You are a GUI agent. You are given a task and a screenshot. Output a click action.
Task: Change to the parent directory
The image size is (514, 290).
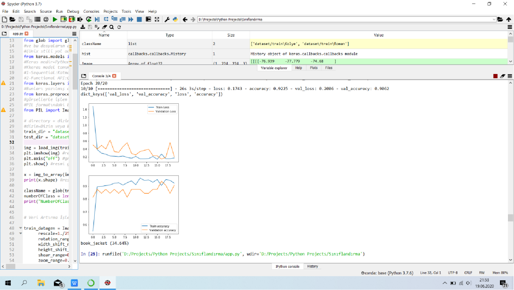(x=509, y=19)
